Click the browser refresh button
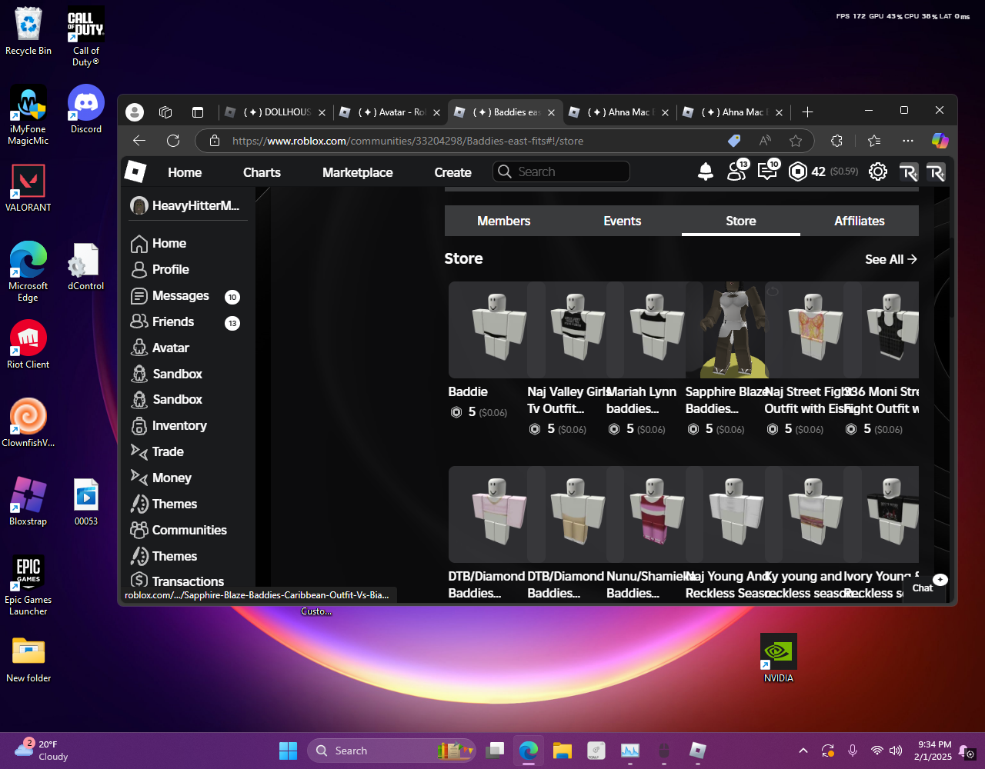The image size is (985, 769). click(x=173, y=141)
